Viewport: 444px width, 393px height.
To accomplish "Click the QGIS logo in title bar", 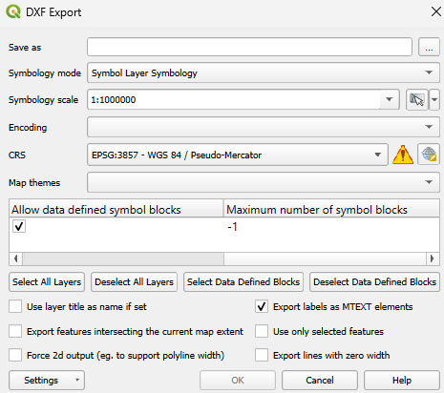I will coord(13,11).
